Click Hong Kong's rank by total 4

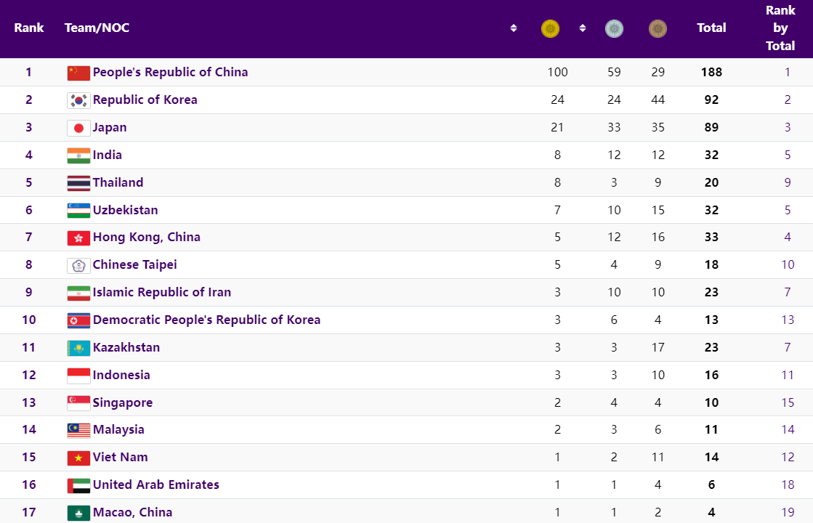click(788, 237)
